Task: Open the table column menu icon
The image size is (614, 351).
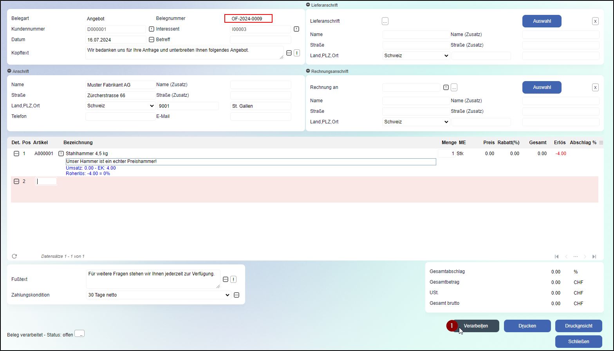Action: (x=601, y=143)
